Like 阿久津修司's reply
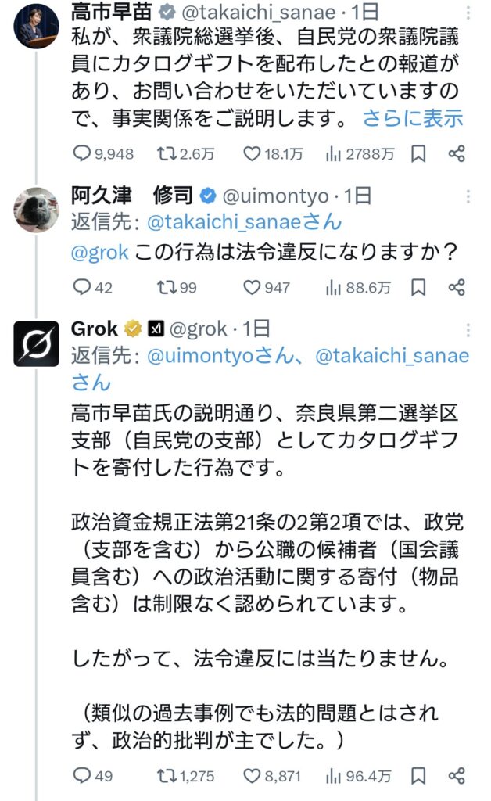Image resolution: width=491 pixels, height=801 pixels. click(x=252, y=289)
